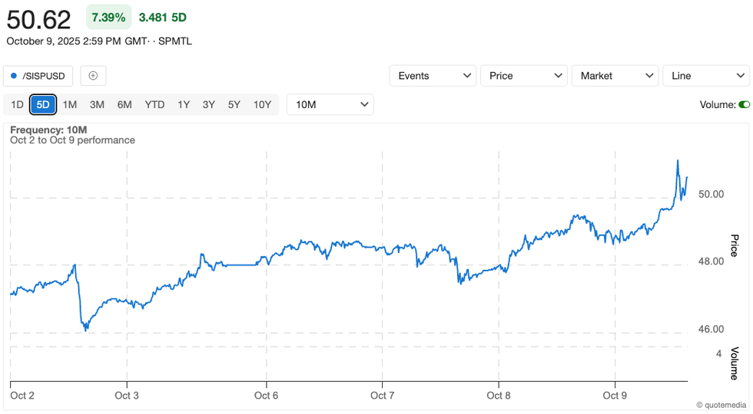Choose the 3Y time range
The image size is (753, 414).
point(209,104)
